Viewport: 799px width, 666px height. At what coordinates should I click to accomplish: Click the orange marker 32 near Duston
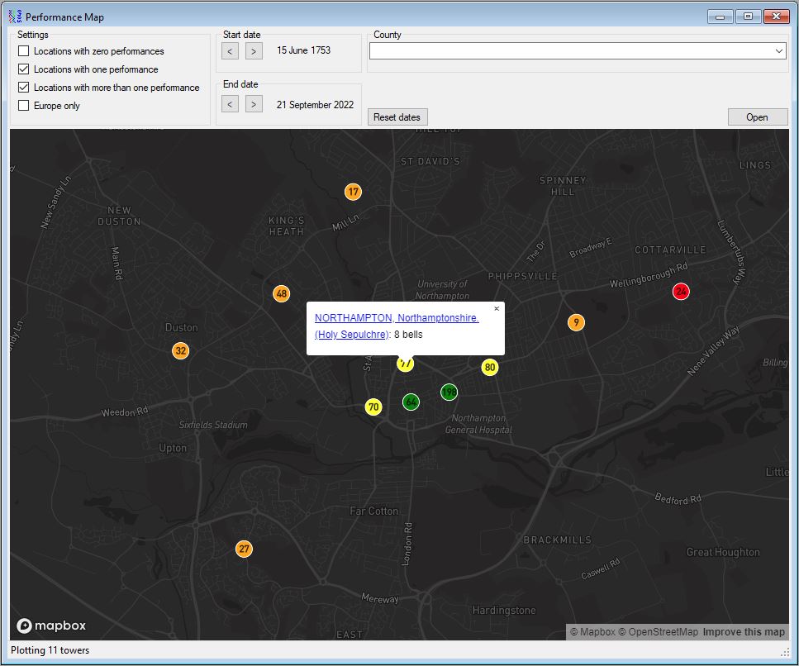pyautogui.click(x=181, y=350)
